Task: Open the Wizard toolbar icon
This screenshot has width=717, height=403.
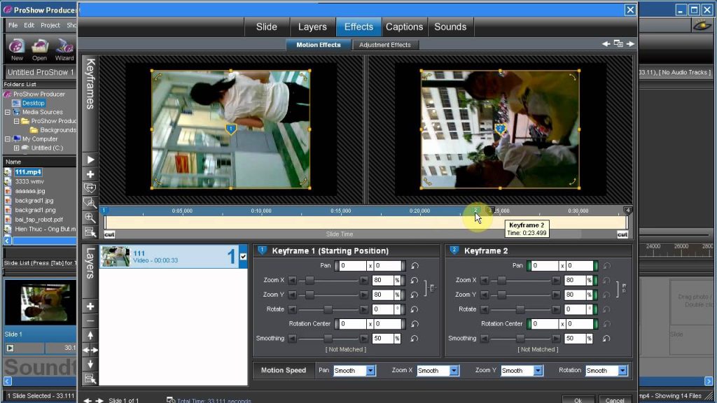Action: click(x=64, y=48)
